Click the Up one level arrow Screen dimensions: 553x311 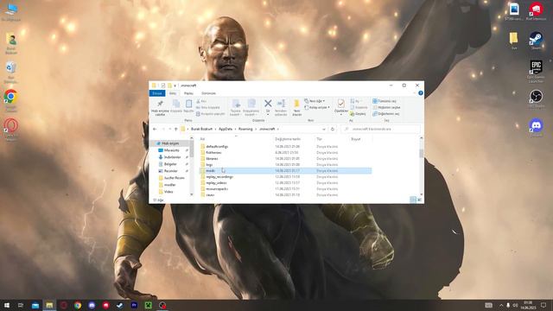click(176, 130)
